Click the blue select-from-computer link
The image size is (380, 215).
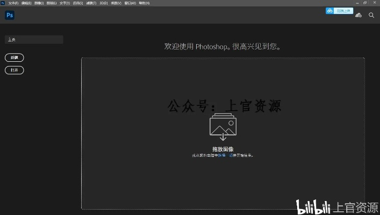point(221,155)
